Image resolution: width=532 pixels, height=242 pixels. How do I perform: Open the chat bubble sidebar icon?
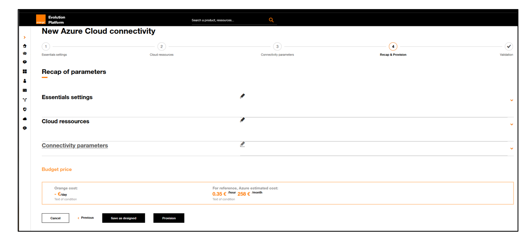click(25, 128)
